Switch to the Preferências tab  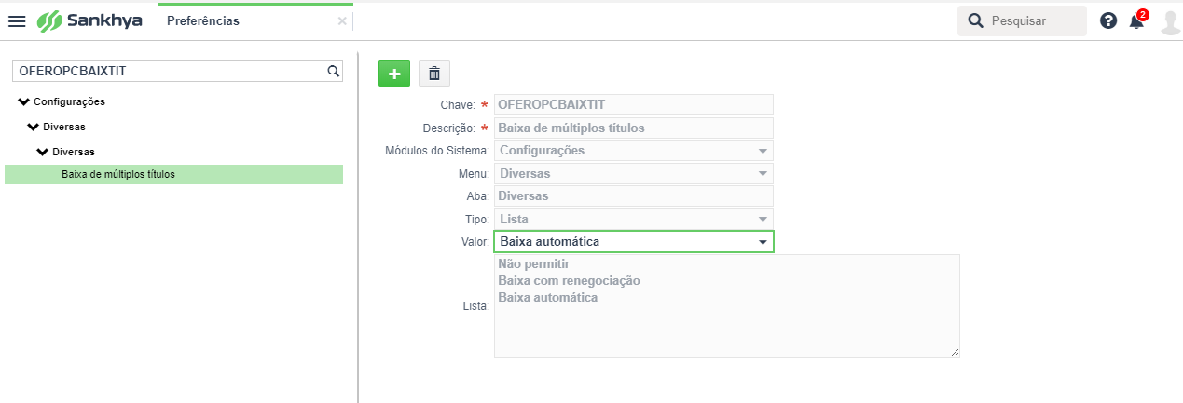click(203, 20)
